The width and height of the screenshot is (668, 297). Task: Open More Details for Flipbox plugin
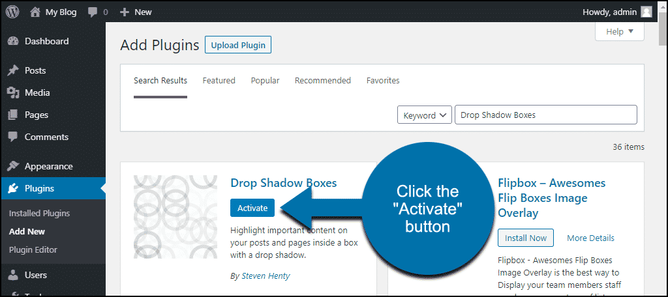pos(590,238)
